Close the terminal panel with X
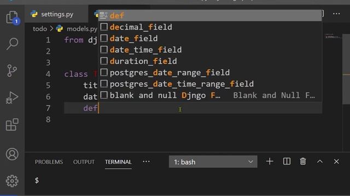The width and height of the screenshot is (350, 196). (x=336, y=162)
